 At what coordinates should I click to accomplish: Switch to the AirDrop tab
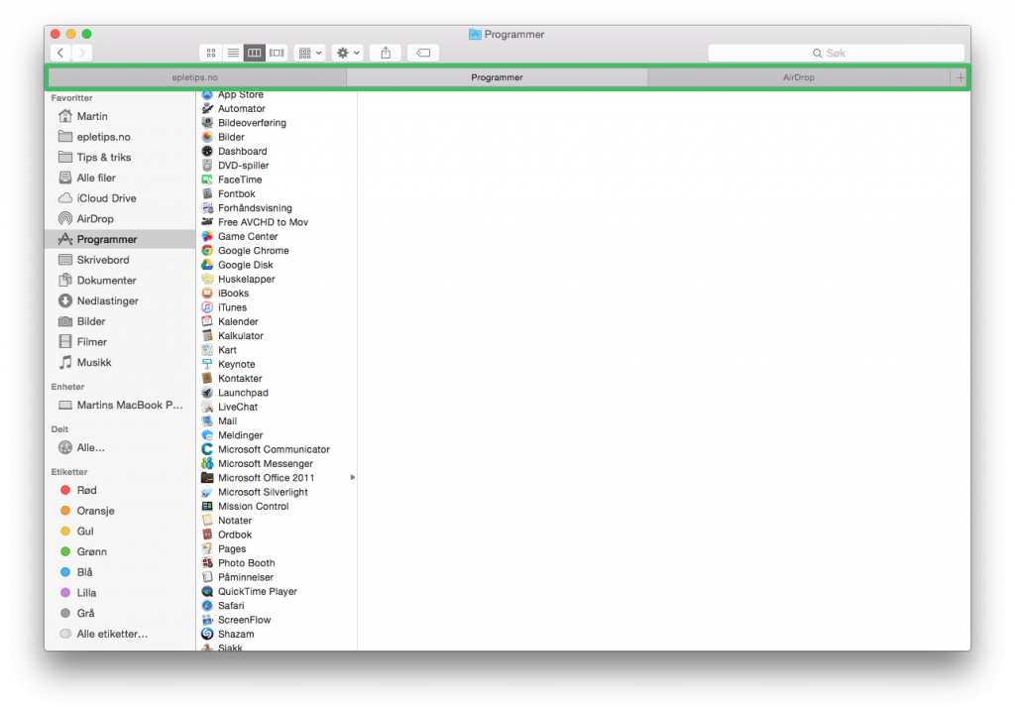pyautogui.click(x=799, y=77)
